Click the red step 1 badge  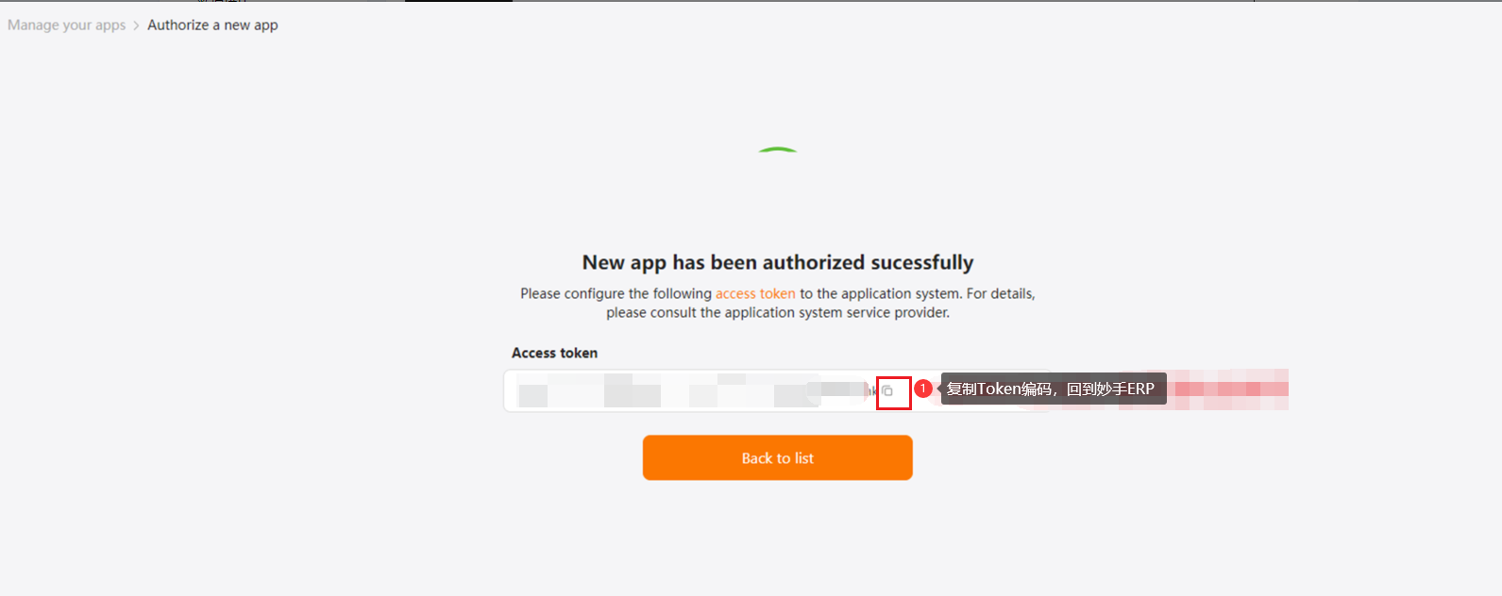tap(923, 388)
